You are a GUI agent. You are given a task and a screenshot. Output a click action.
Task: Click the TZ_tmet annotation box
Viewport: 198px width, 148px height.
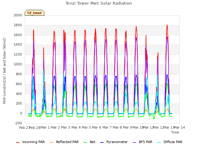(34, 13)
